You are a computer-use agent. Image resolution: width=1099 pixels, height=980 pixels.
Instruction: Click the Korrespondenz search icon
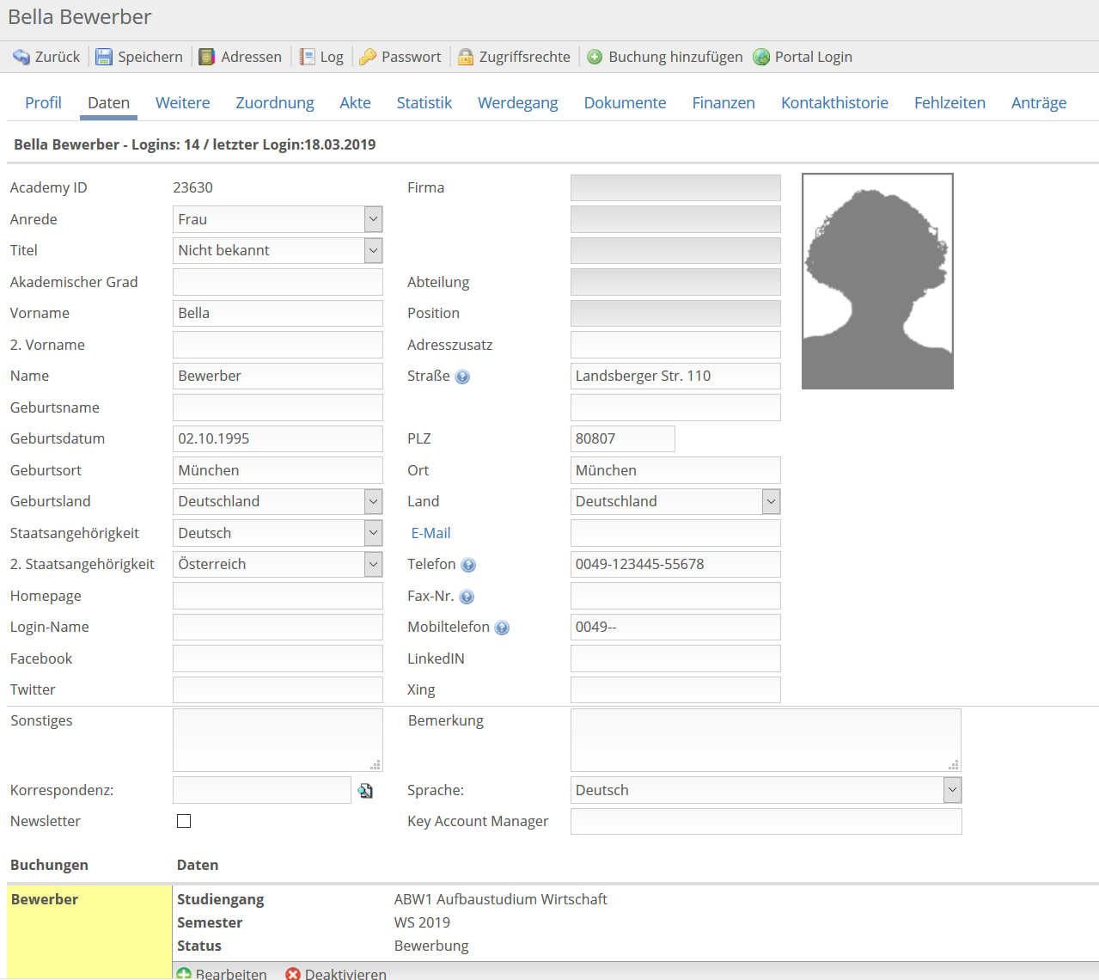tap(366, 791)
